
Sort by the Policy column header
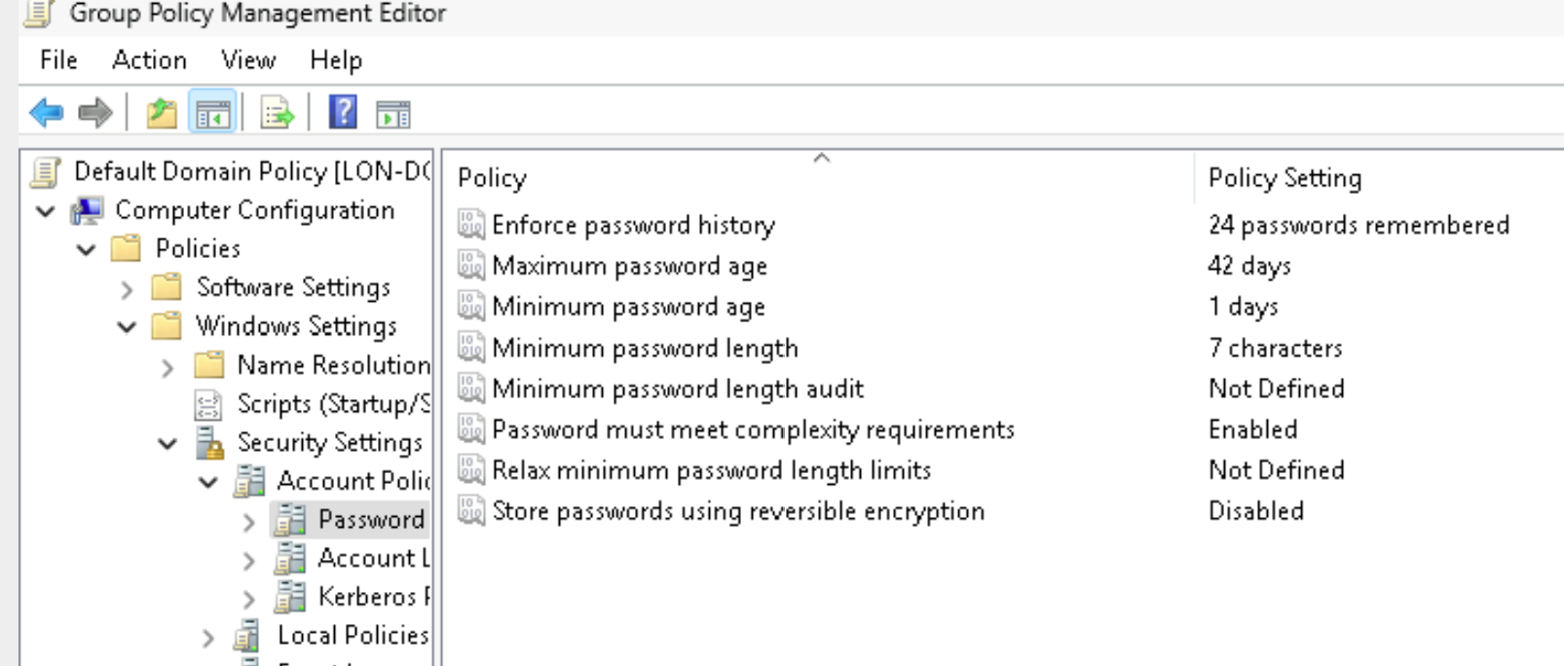[x=492, y=178]
